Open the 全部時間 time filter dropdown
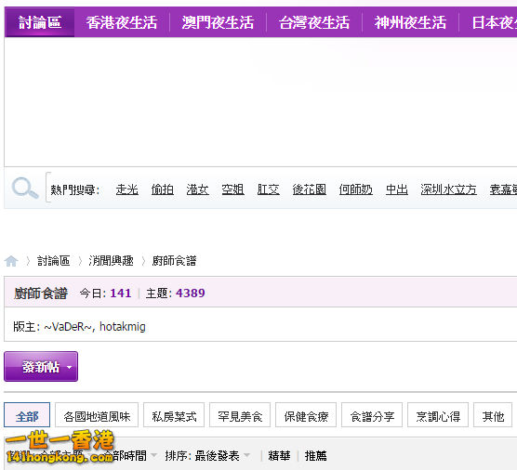 click(x=130, y=456)
